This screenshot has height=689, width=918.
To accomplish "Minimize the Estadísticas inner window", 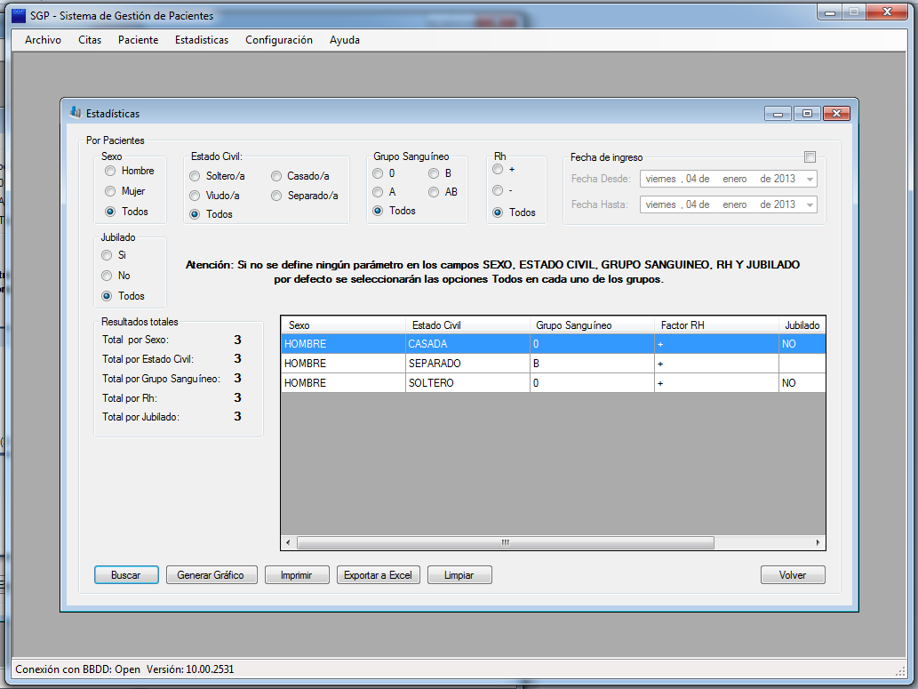I will pos(778,114).
